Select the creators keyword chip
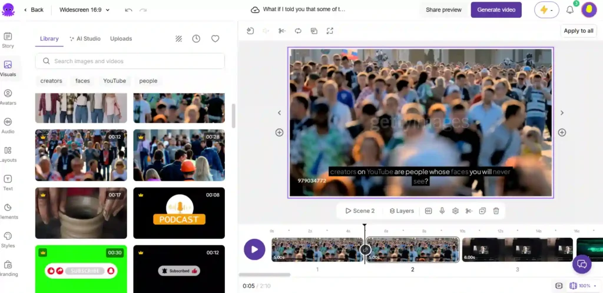This screenshot has width=603, height=293. click(51, 81)
